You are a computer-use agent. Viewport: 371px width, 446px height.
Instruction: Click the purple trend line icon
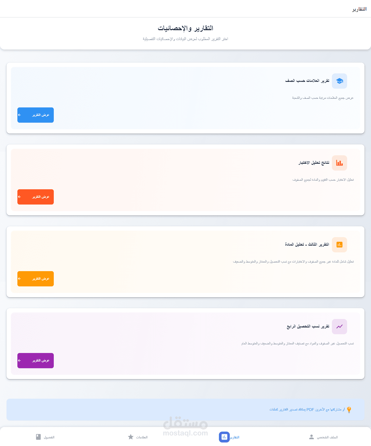tap(339, 327)
